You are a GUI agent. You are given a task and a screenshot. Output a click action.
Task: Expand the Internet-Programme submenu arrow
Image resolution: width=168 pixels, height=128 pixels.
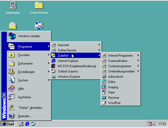pos(138,55)
